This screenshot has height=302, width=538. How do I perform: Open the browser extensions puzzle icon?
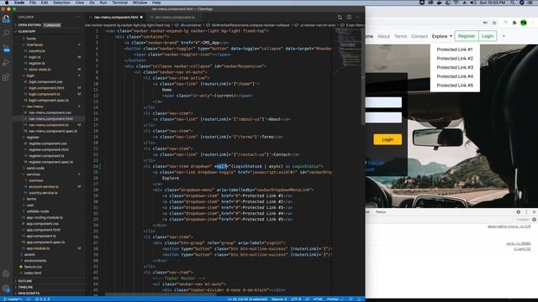tap(514, 23)
